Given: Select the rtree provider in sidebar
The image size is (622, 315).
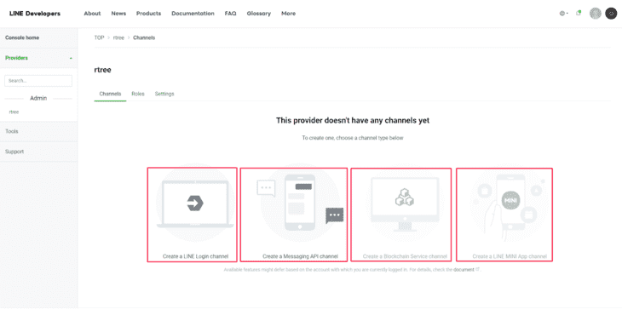Looking at the screenshot, I should [x=14, y=112].
